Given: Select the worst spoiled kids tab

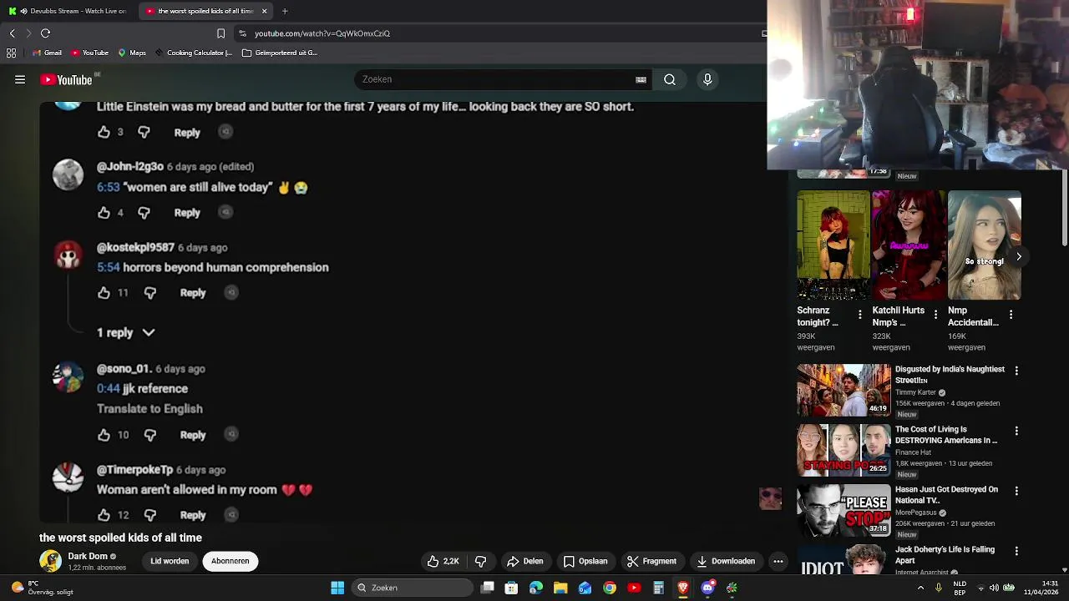Looking at the screenshot, I should [x=205, y=11].
